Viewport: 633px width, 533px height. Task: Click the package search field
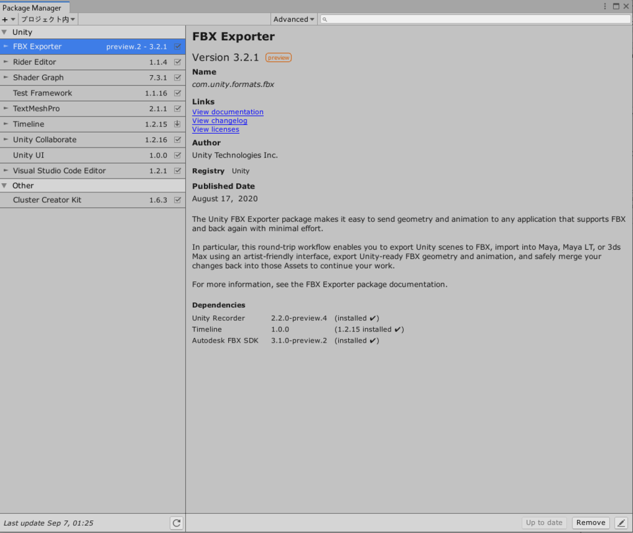click(x=475, y=19)
